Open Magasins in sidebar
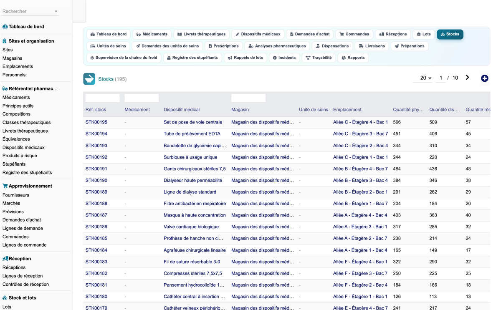The width and height of the screenshot is (501, 310). pos(13,58)
